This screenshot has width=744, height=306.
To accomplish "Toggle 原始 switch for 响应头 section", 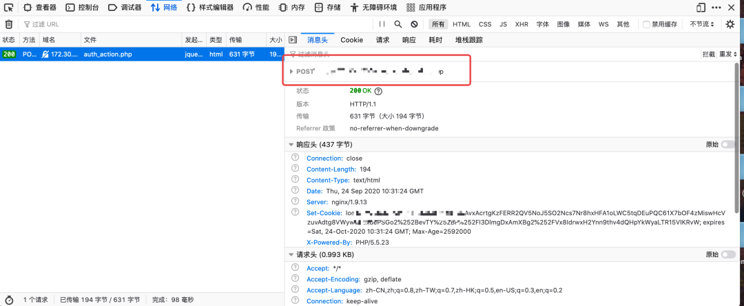I will coord(727,145).
